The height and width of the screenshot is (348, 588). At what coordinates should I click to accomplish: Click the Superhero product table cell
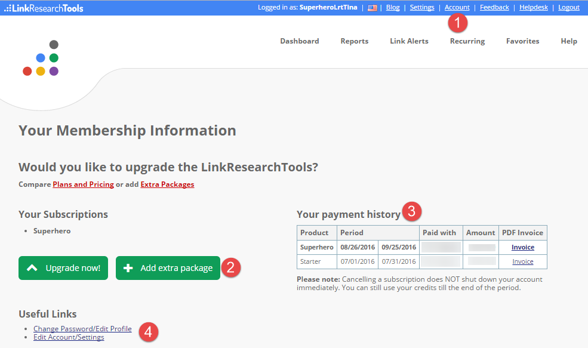point(316,247)
